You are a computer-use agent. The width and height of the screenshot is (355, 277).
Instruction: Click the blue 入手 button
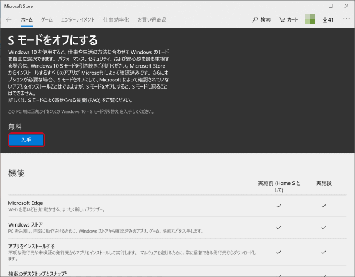click(x=26, y=140)
